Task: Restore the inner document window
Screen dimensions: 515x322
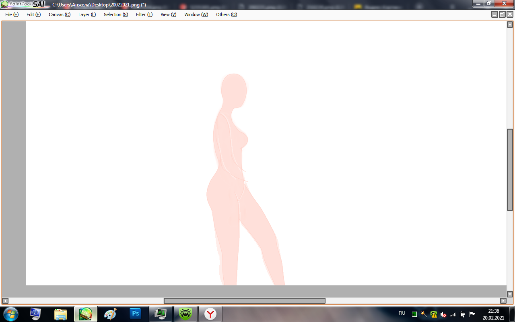Action: pyautogui.click(x=502, y=14)
